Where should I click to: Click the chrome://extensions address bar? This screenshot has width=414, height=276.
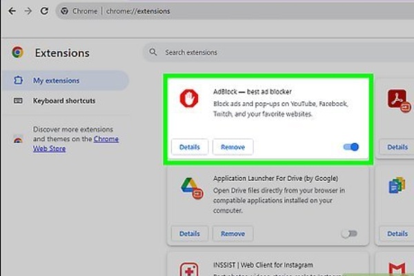pos(235,11)
